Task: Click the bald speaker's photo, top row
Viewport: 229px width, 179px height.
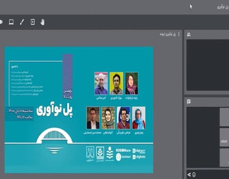Action: (x=101, y=83)
